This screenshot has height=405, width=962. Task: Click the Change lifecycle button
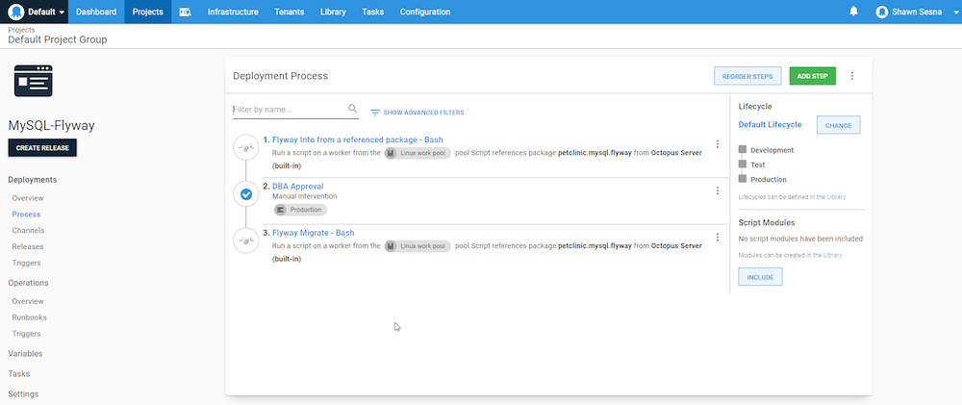pos(838,125)
